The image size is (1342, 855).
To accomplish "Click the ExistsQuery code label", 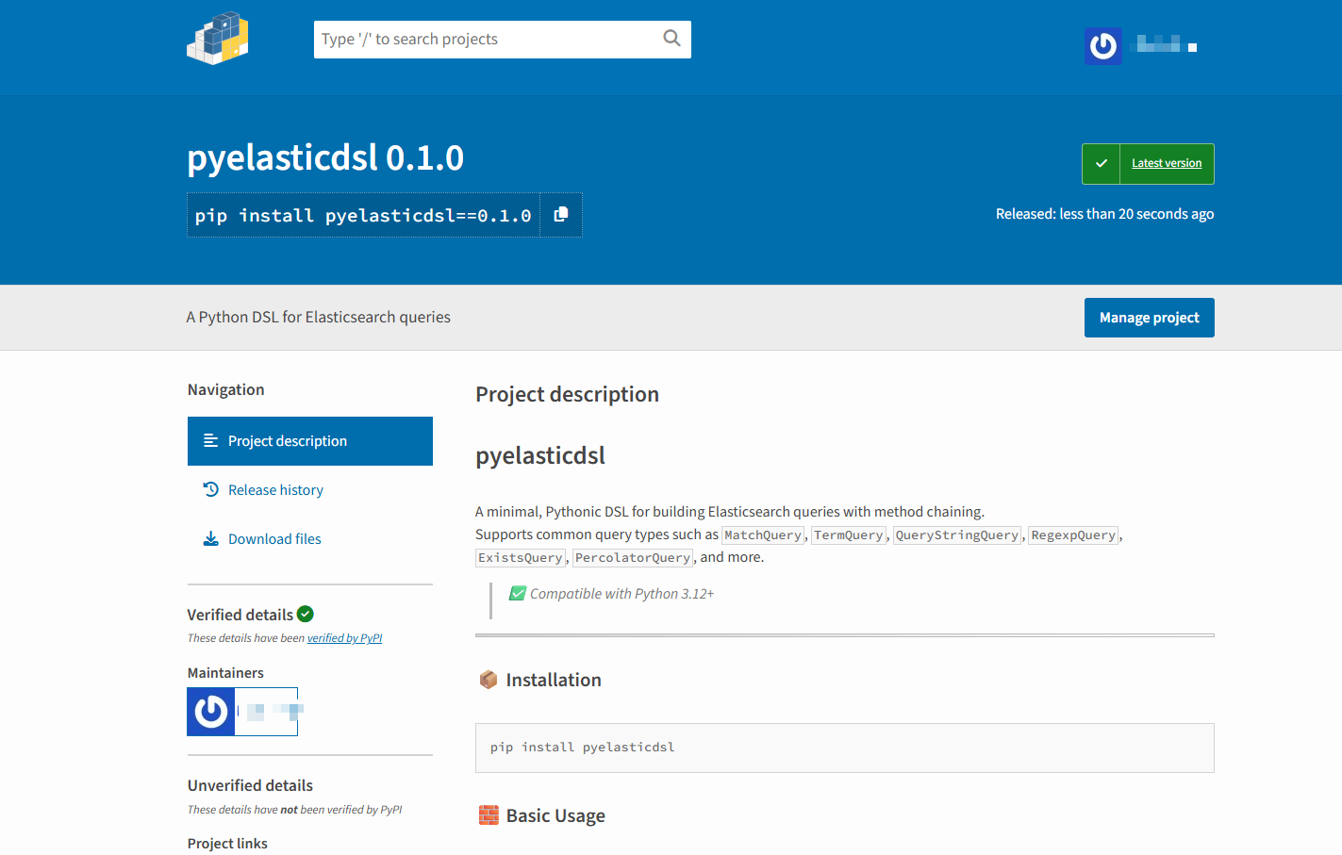I will pos(521,558).
